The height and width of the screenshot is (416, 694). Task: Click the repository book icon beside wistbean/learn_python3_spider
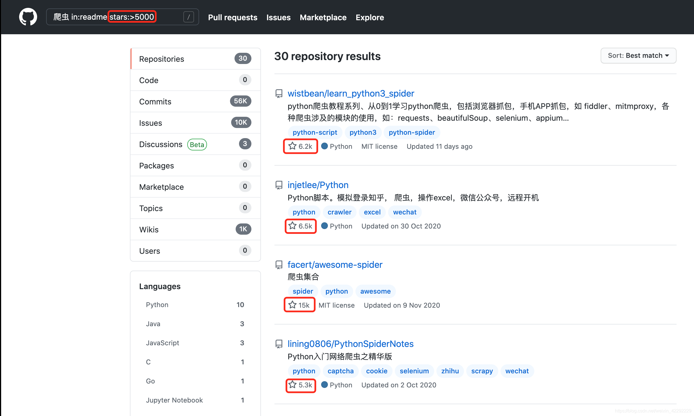(279, 93)
